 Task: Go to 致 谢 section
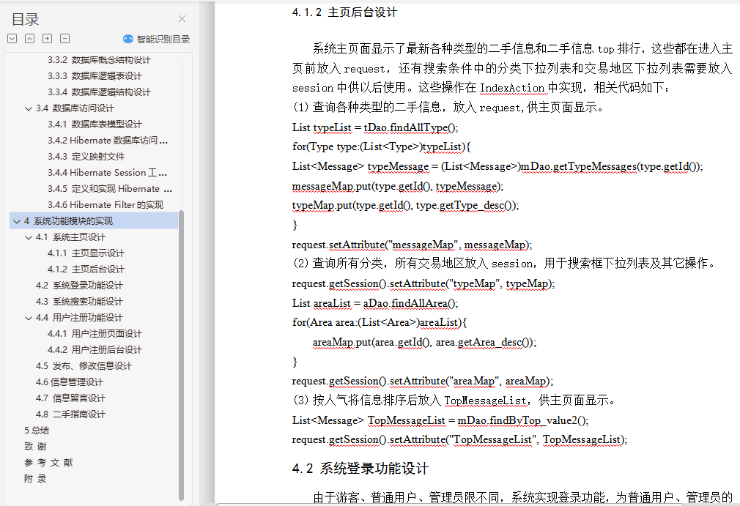point(35,447)
